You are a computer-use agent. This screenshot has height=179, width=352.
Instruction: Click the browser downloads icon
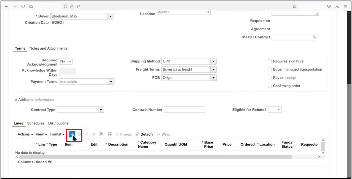pos(337,6)
